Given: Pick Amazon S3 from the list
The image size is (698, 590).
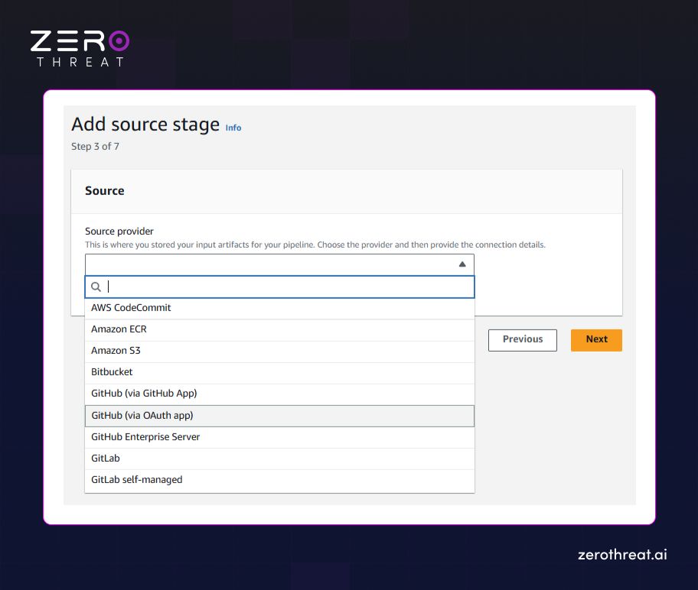Looking at the screenshot, I should tap(279, 351).
